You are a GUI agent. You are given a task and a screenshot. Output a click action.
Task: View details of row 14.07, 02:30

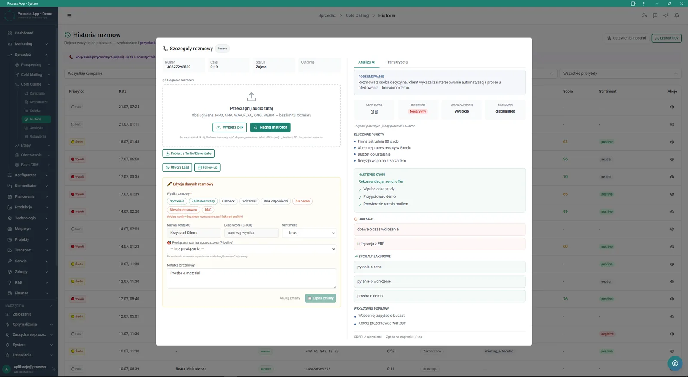pos(672,211)
